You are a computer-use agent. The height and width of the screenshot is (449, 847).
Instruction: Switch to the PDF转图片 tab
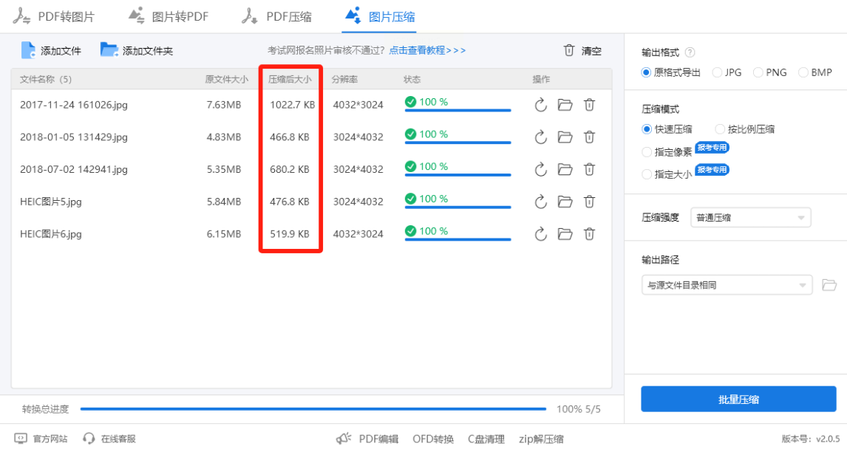point(54,16)
